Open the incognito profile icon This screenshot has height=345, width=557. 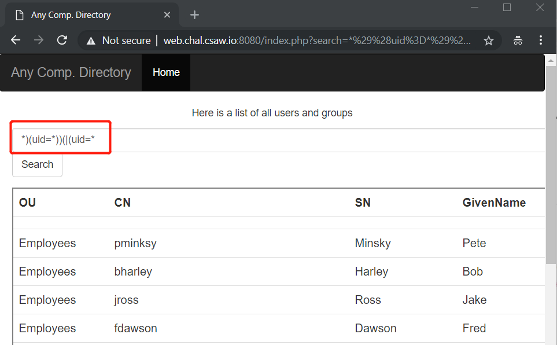pos(518,41)
